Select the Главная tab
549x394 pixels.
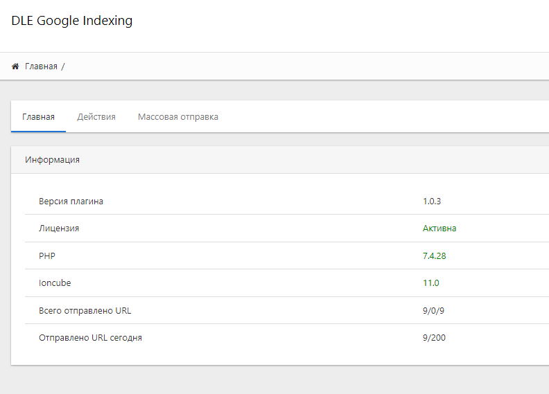click(x=39, y=117)
